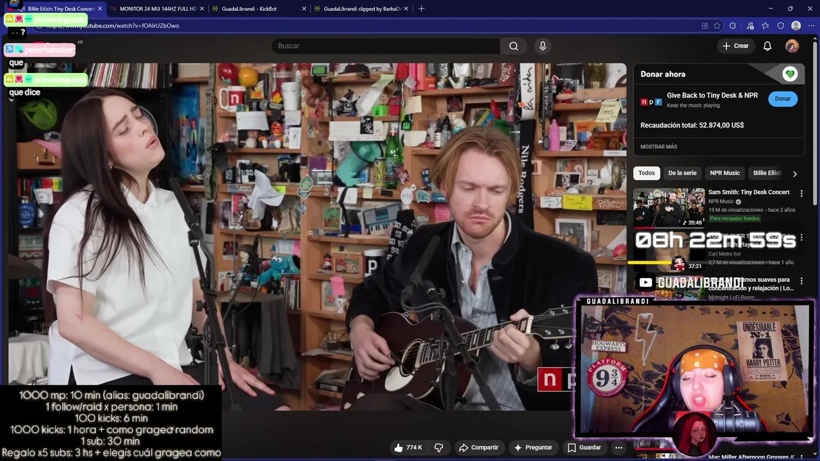Click the green donation heart icon
The image size is (820, 461).
790,74
